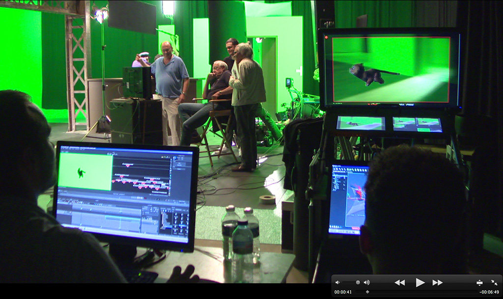
Task: Set volume to maximum with loud speaker icon
Action: (x=366, y=282)
